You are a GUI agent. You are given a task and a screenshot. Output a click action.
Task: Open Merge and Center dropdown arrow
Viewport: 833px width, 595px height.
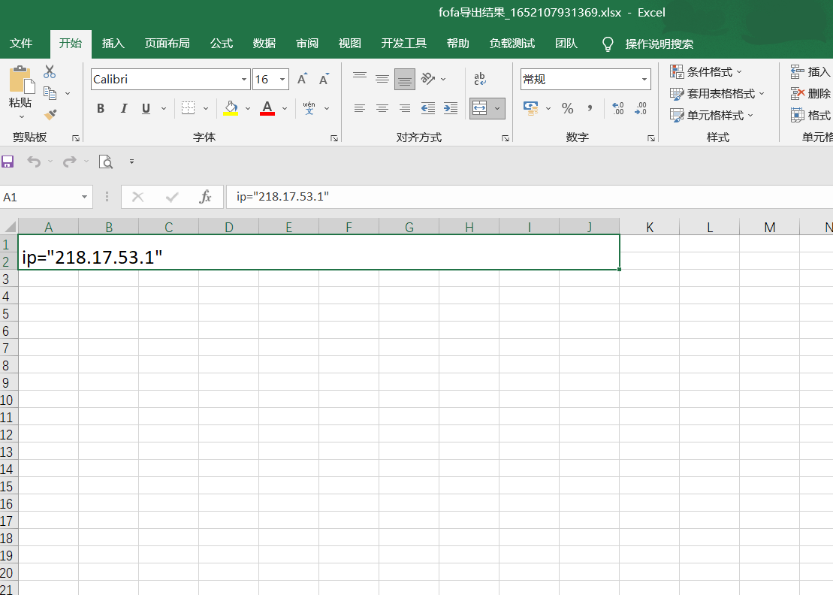point(497,108)
